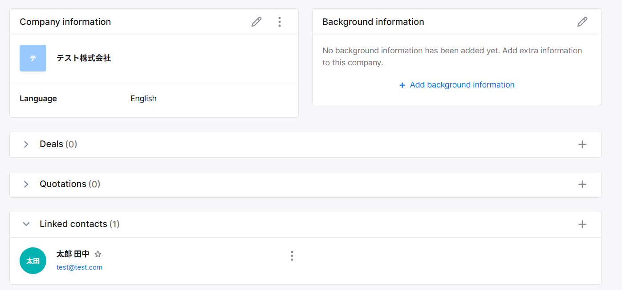
Task: Open the options menu for contact 太郎 田中
Action: click(292, 256)
